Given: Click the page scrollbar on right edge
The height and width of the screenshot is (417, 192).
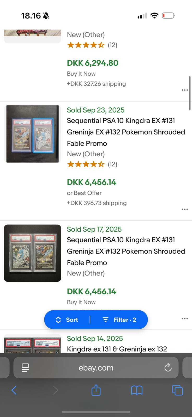Looking at the screenshot, I should 190,93.
